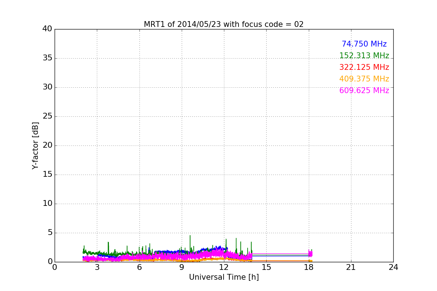
Task: Click the 'Y-factor [dB]' axis label
Action: pyautogui.click(x=35, y=145)
